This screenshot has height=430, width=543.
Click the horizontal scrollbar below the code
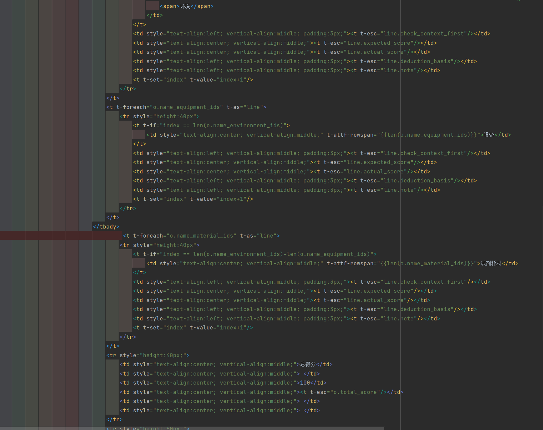[x=192, y=428]
